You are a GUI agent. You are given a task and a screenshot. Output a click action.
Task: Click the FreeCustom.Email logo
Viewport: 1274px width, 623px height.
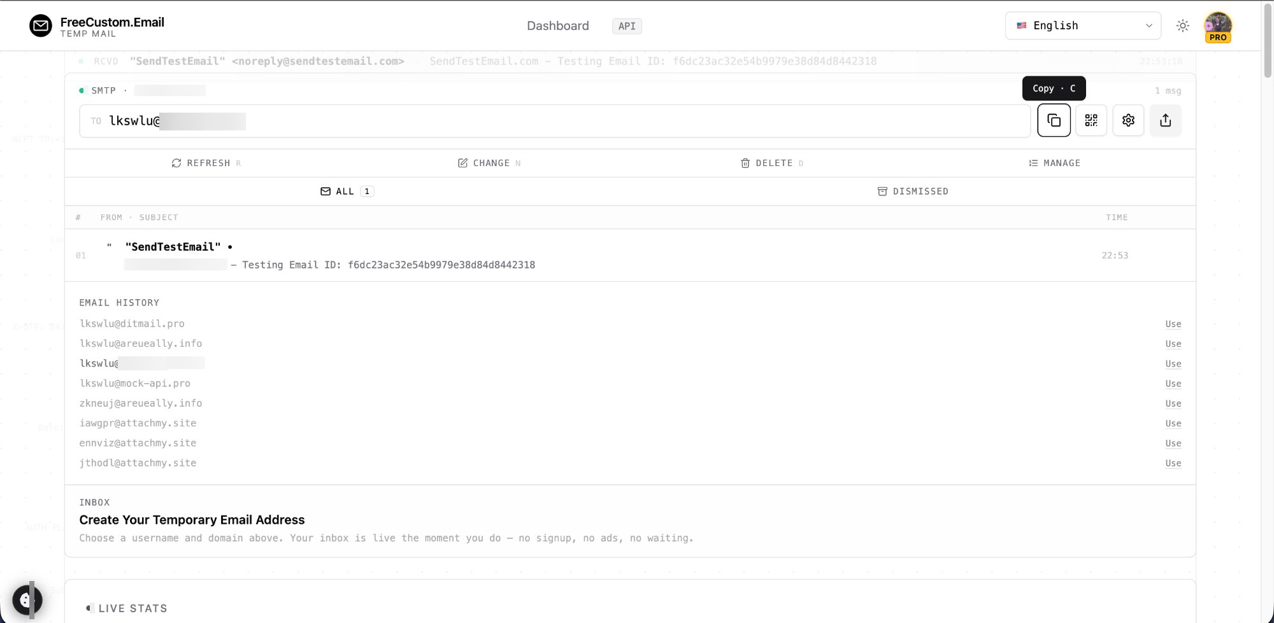pos(97,25)
